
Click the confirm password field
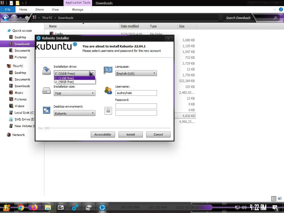tap(136, 113)
